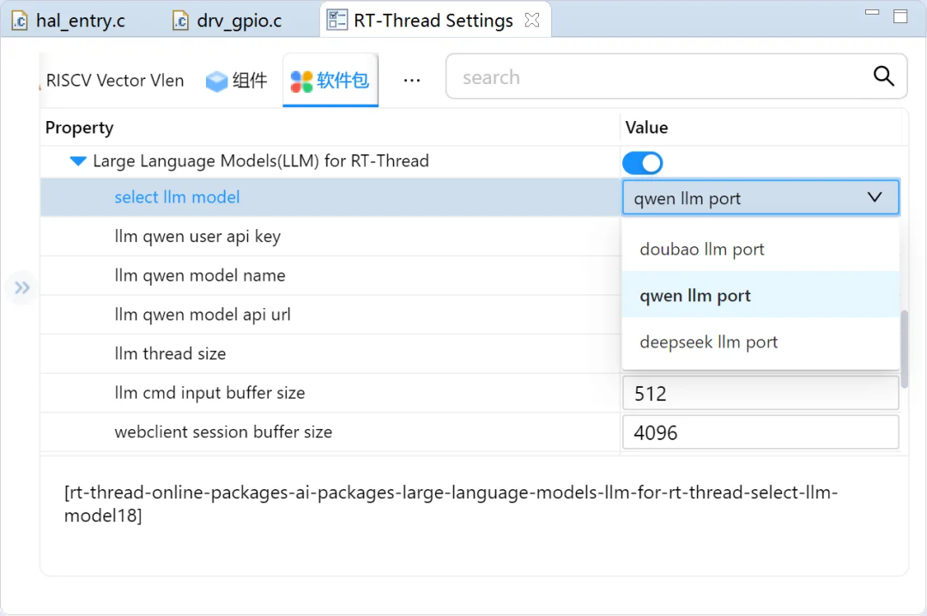
Task: Open the select llm model combo box
Action: [760, 198]
